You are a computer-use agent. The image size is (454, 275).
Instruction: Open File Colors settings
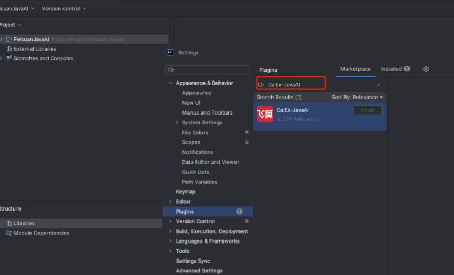point(195,133)
